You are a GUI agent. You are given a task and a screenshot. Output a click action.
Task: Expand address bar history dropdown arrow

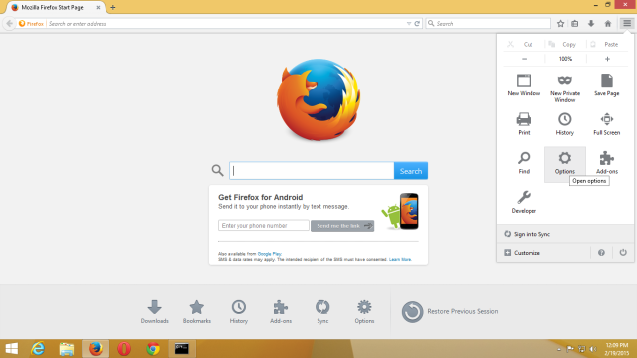tap(409, 24)
